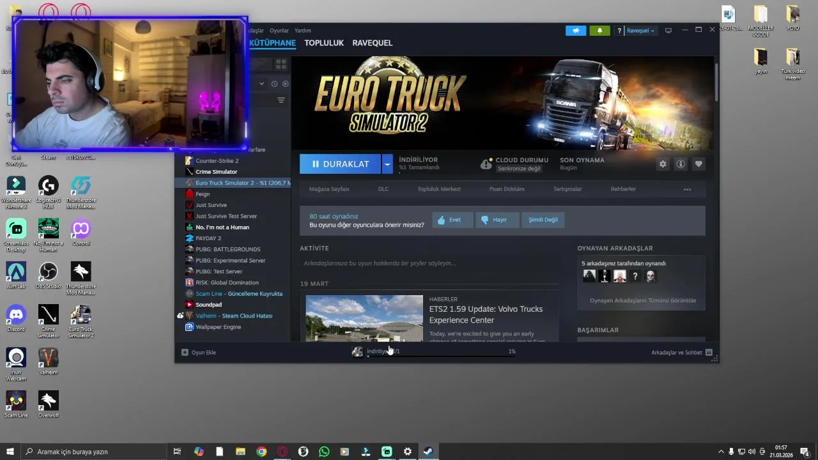The width and height of the screenshot is (818, 460).
Task: Pause download with DURAKLAT button
Action: [x=341, y=164]
